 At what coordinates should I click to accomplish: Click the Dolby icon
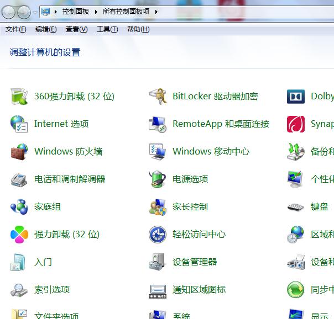[296, 97]
